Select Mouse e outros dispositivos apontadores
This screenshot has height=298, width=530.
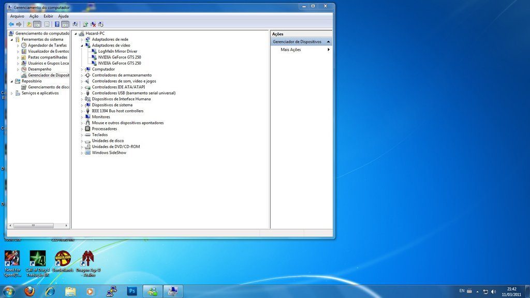point(128,123)
